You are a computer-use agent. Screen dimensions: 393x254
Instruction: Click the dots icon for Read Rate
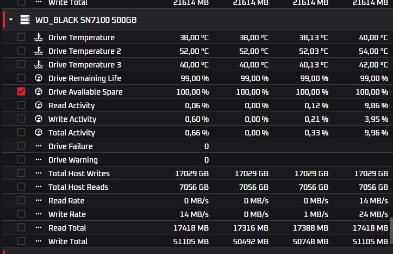39,200
